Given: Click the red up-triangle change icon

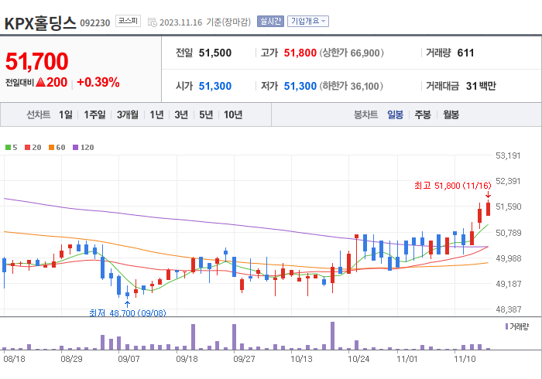Looking at the screenshot, I should pos(40,82).
